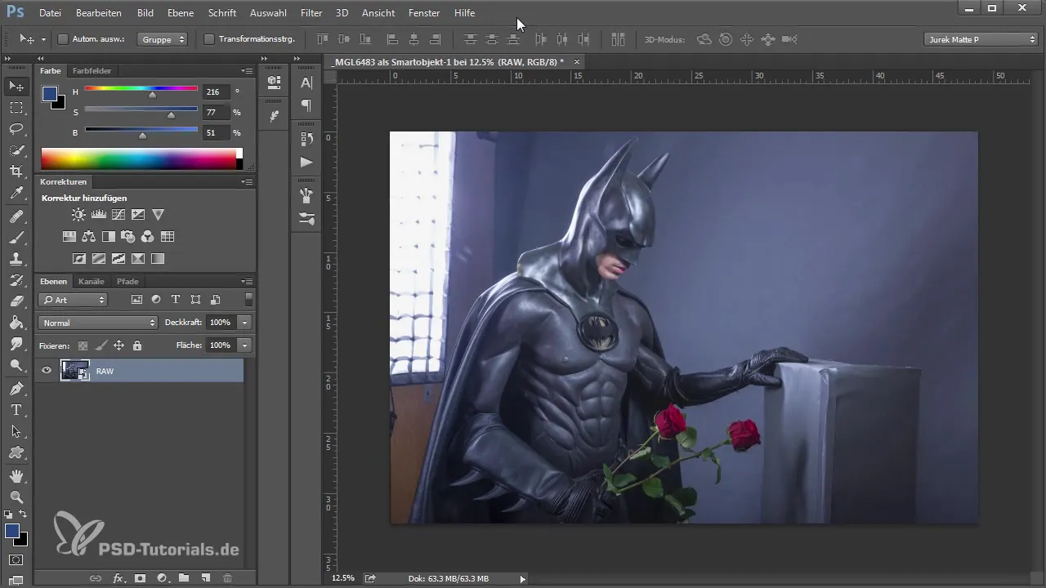Click the status bar arrow next to Dok
1046x588 pixels.
[x=522, y=578]
